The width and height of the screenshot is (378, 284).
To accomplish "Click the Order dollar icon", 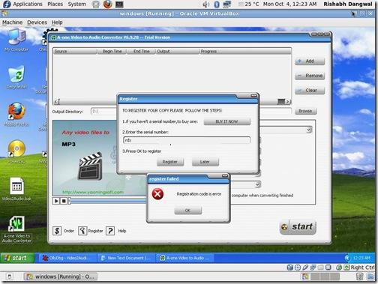I will click(x=57, y=231).
